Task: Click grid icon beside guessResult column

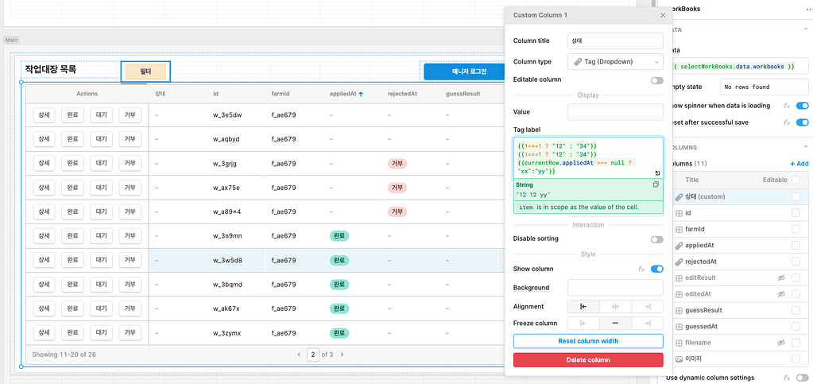Action: pyautogui.click(x=679, y=310)
